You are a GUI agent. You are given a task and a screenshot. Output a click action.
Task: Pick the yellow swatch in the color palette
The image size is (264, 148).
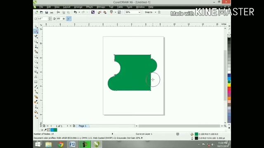229,85
